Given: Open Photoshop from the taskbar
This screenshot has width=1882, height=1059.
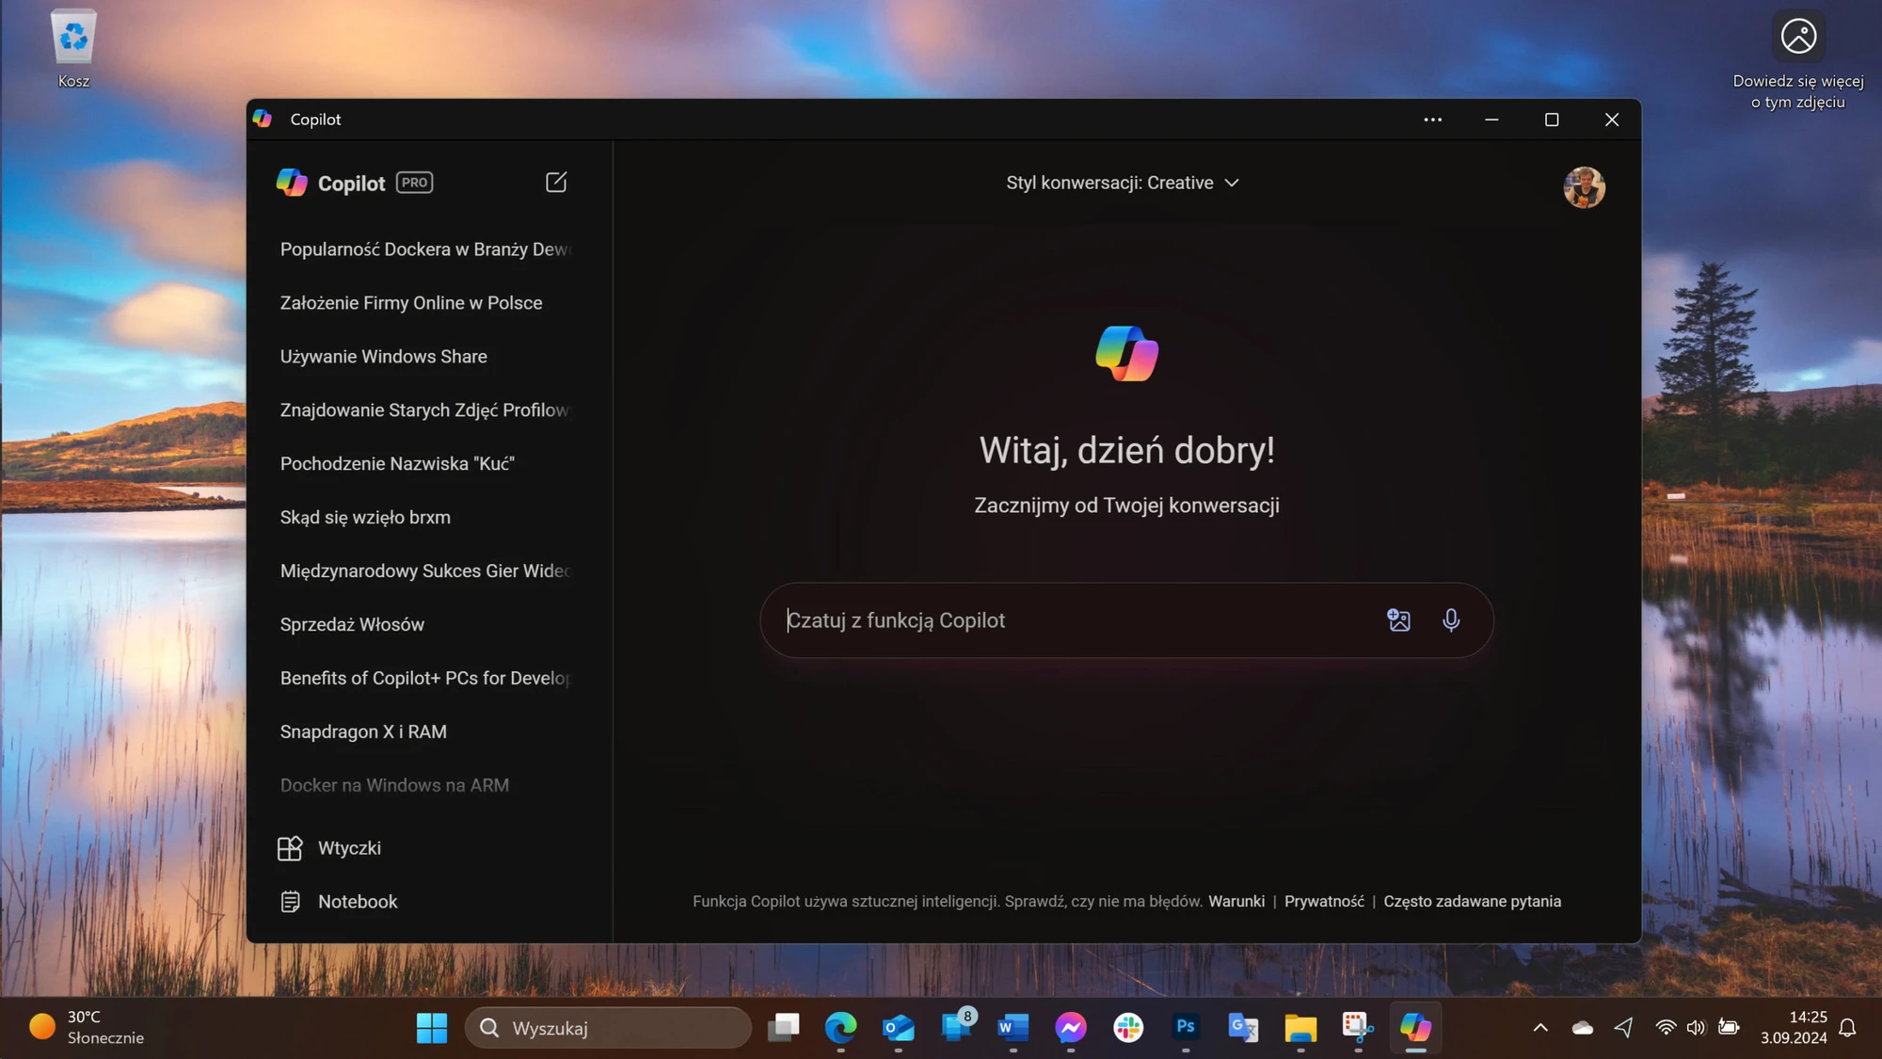Looking at the screenshot, I should tap(1186, 1028).
